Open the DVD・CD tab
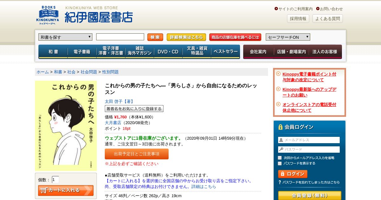The width and height of the screenshot is (381, 200). click(x=168, y=51)
